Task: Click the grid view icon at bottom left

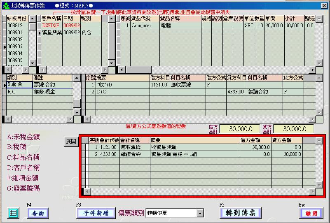Action: pos(14,213)
